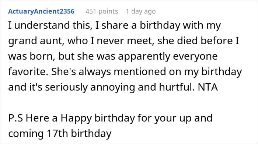The image size is (258, 144).
Task: Click "17th" in the last line
Action: pos(57,133)
